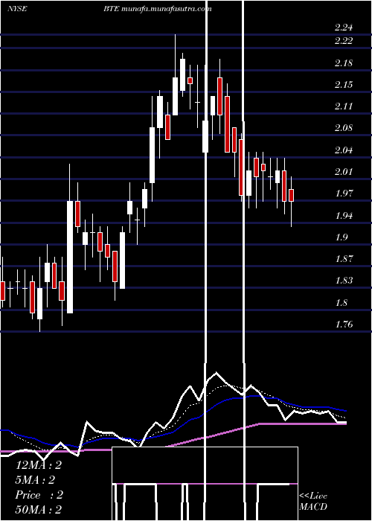The image size is (372, 521).
Task: Click the 1.97 price axis label
Action: pyautogui.click(x=344, y=194)
